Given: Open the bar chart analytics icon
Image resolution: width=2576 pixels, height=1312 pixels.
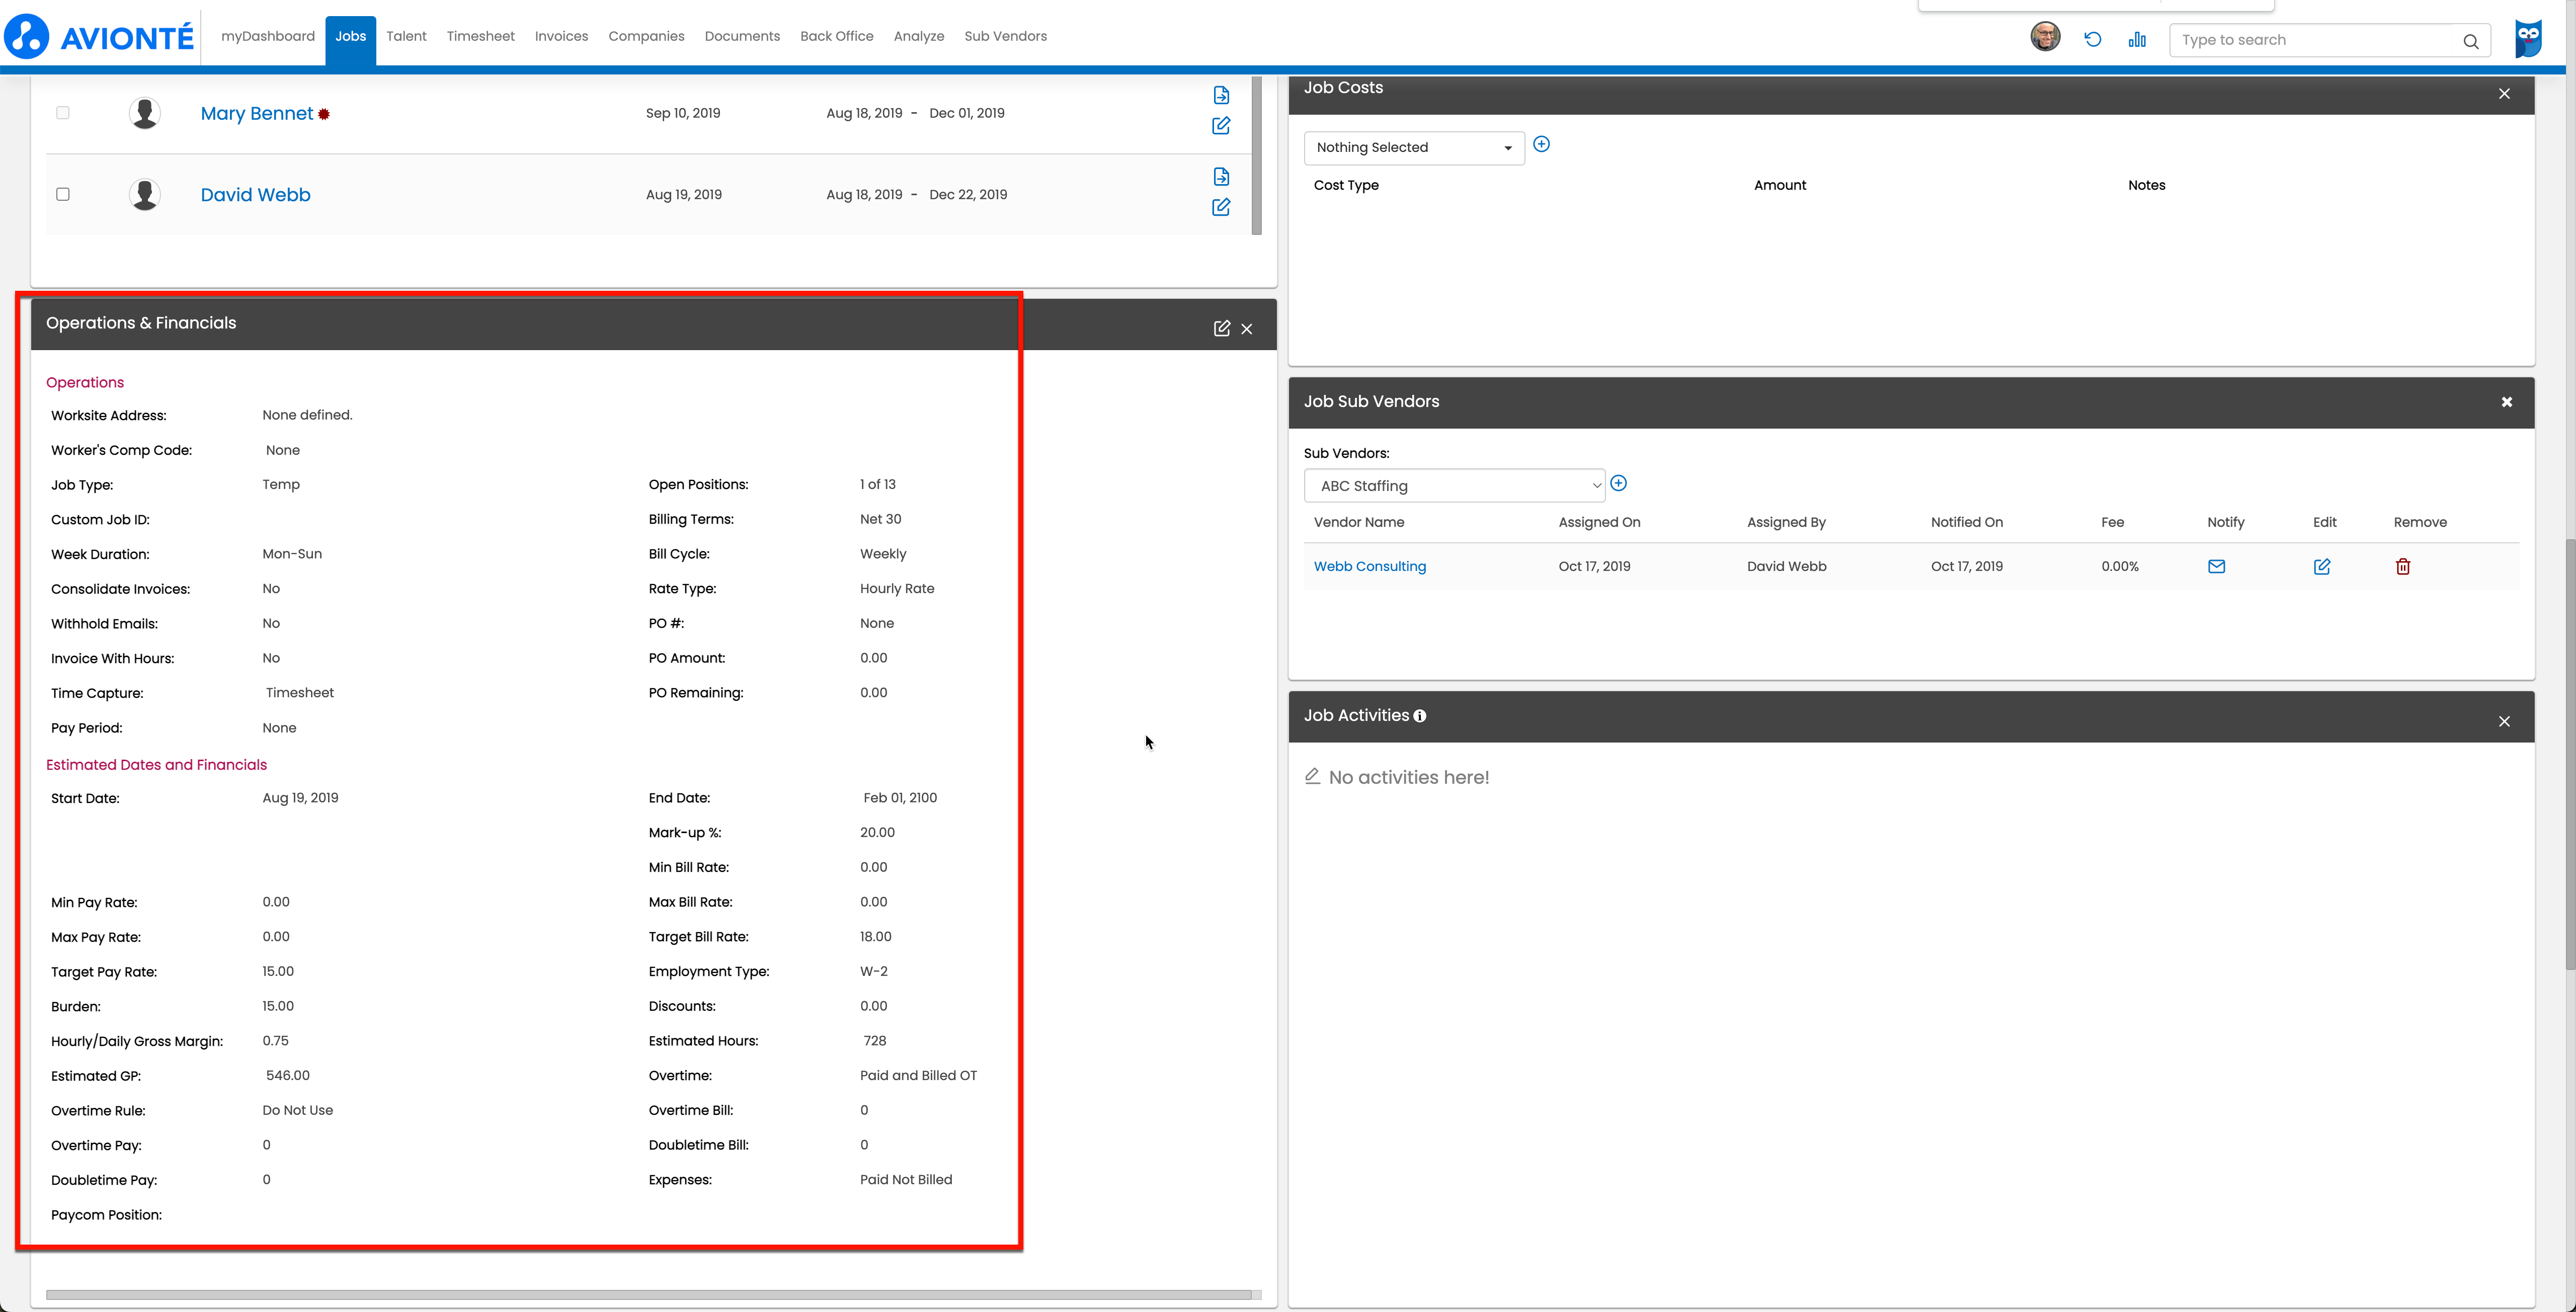Looking at the screenshot, I should 2137,40.
